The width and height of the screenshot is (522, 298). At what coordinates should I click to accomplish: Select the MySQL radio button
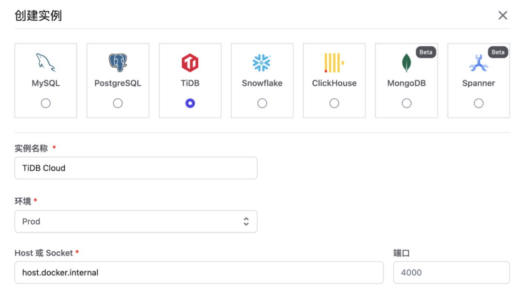coord(45,103)
